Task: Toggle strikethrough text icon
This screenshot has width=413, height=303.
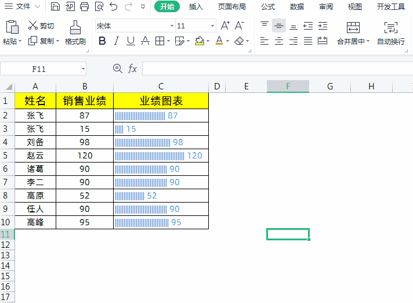Action: [145, 41]
